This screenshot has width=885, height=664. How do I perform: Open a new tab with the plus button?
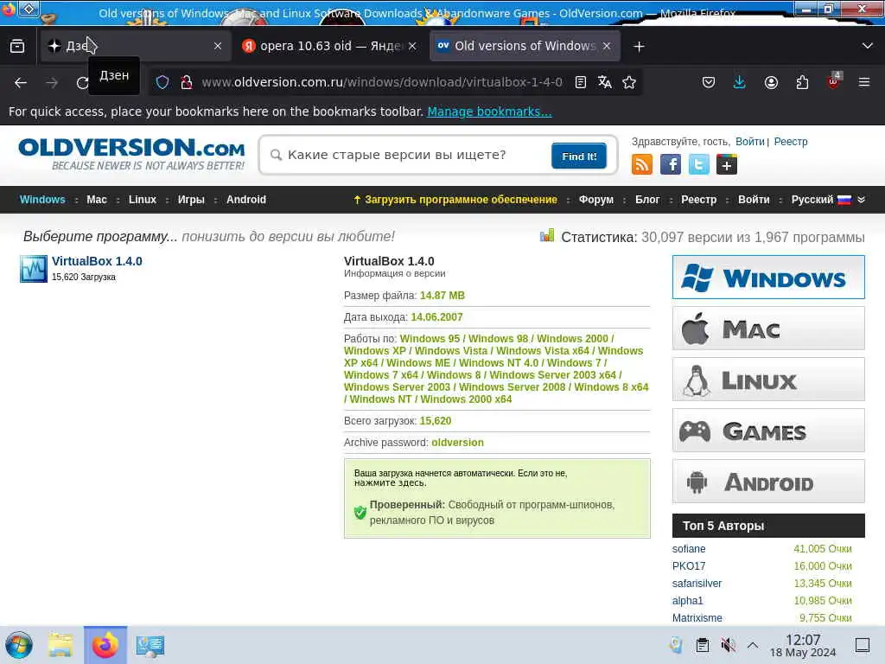point(639,47)
